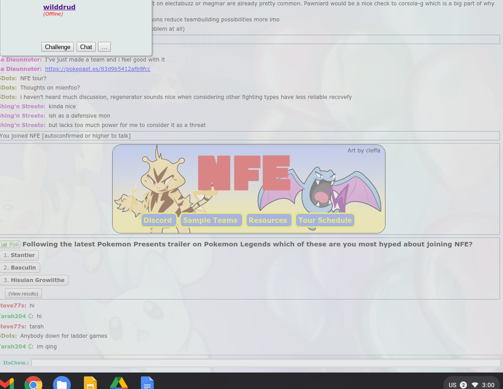Open the pokepast.es team link
Image resolution: width=503 pixels, height=389 pixels.
pos(97,69)
